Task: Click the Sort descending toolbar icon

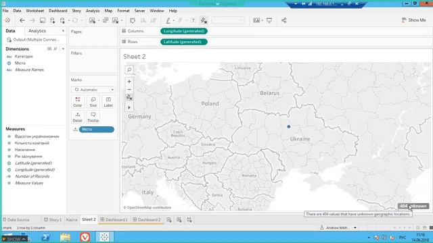Action: click(x=154, y=20)
